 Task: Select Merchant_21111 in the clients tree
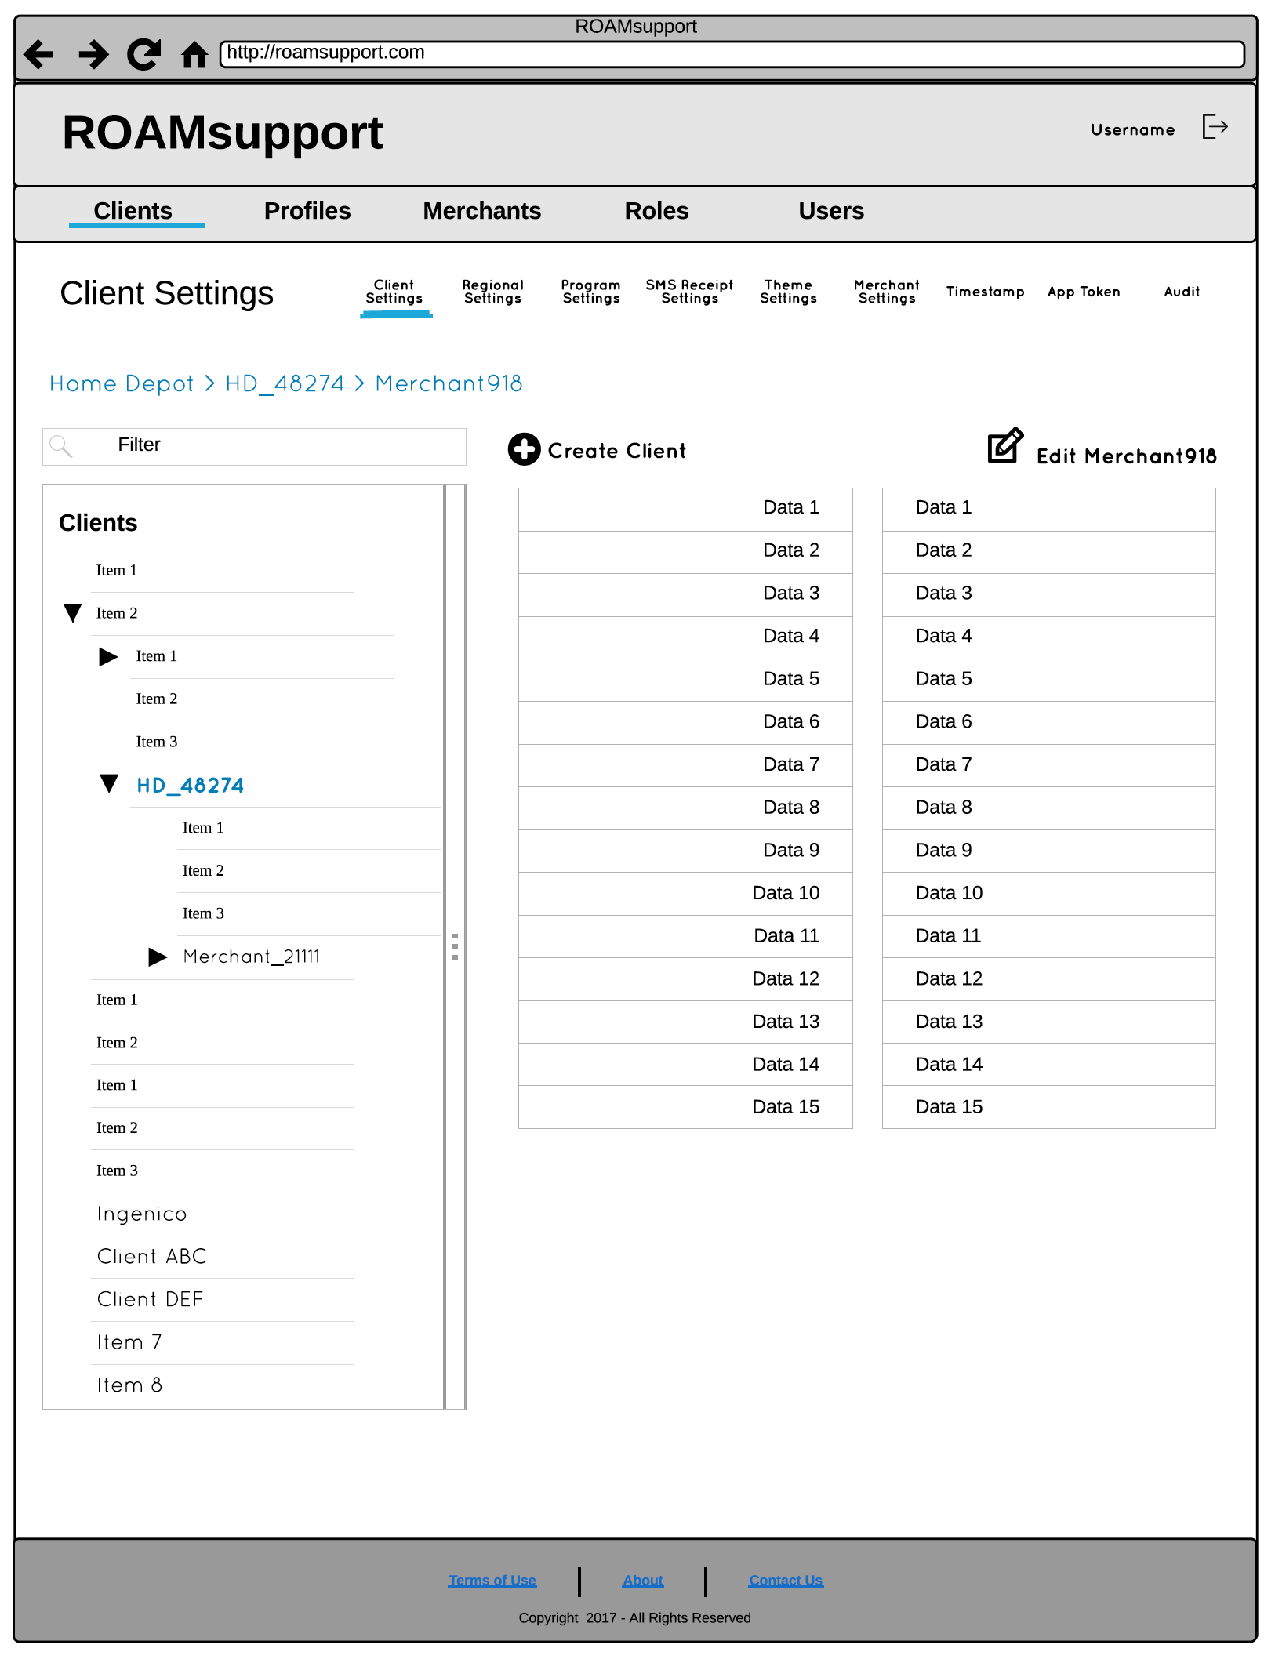click(252, 957)
